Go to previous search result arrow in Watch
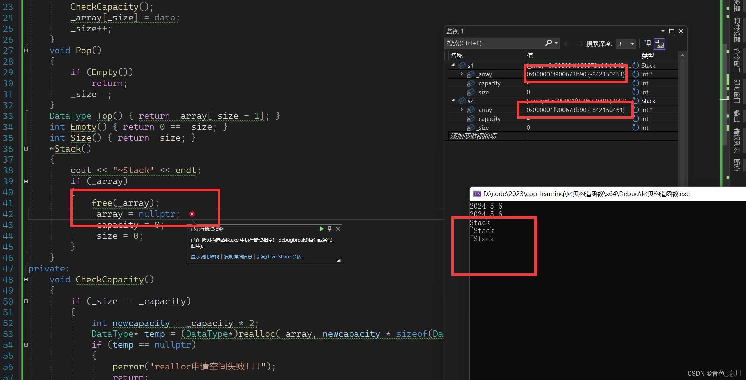Image resolution: width=746 pixels, height=380 pixels. [x=567, y=44]
